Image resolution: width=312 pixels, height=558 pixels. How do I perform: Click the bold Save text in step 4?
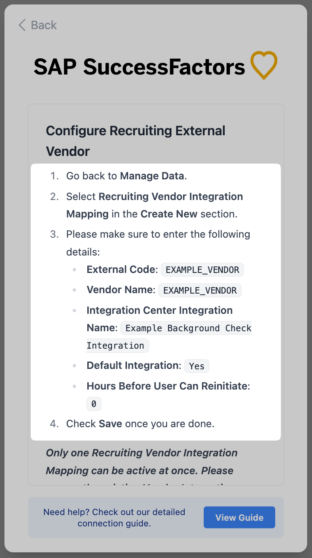(110, 424)
